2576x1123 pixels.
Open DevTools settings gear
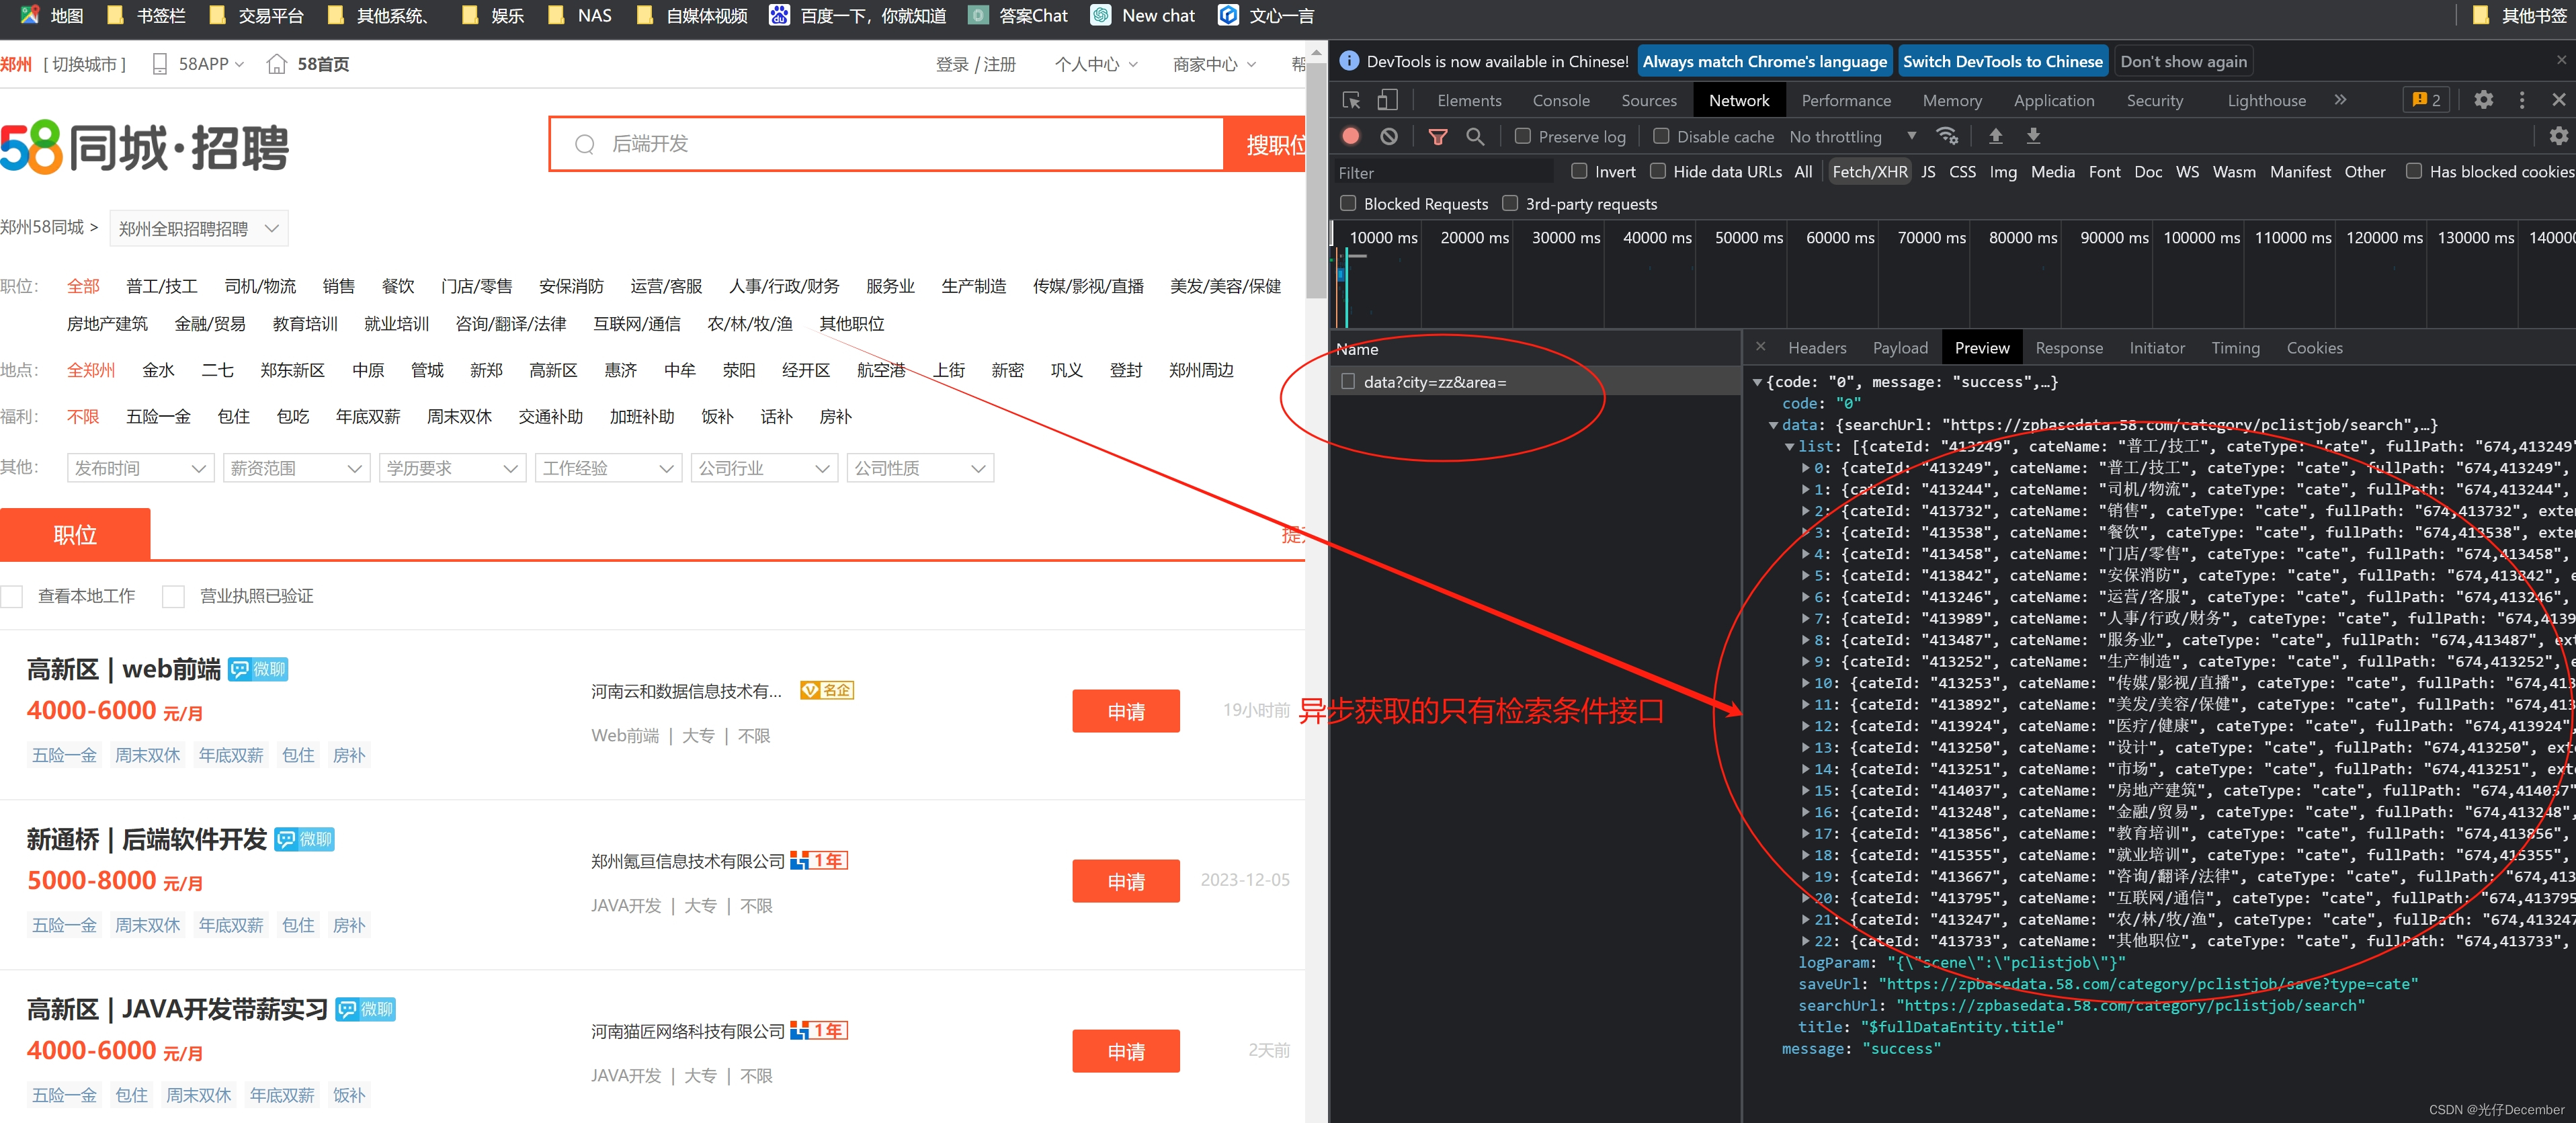pos(2483,100)
